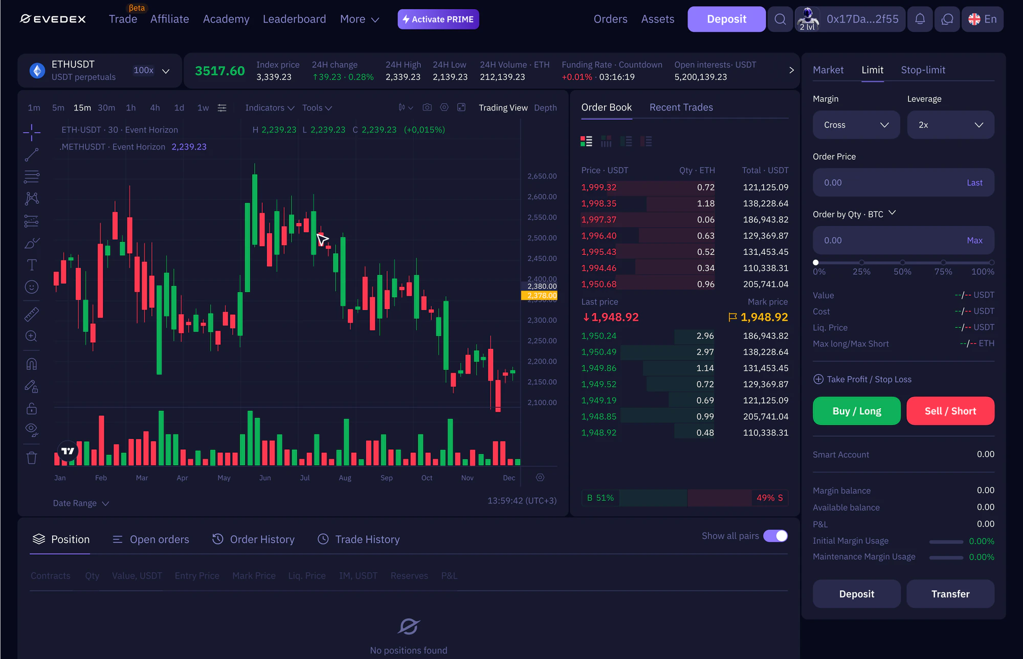Delete drawings with the trash icon
The width and height of the screenshot is (1023, 659).
tap(32, 457)
